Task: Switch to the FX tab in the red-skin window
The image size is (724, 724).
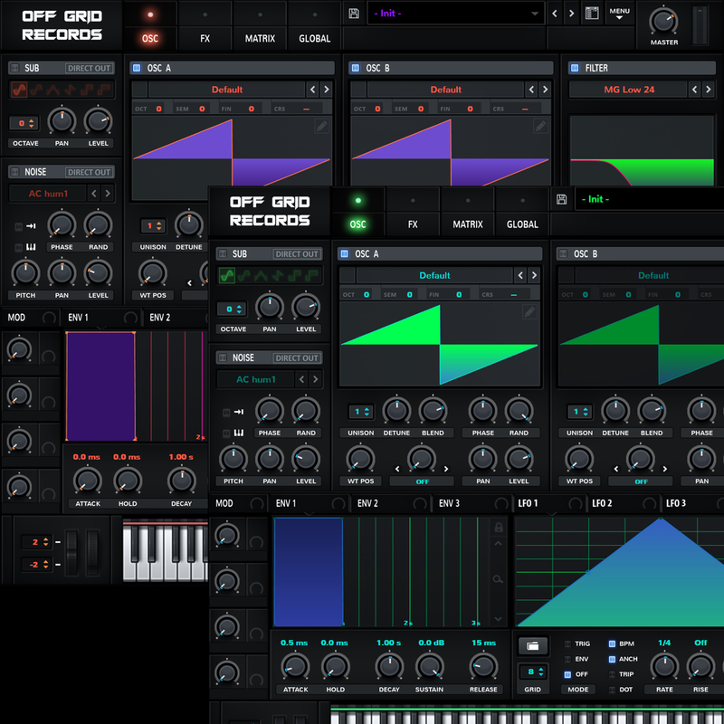Action: point(205,39)
